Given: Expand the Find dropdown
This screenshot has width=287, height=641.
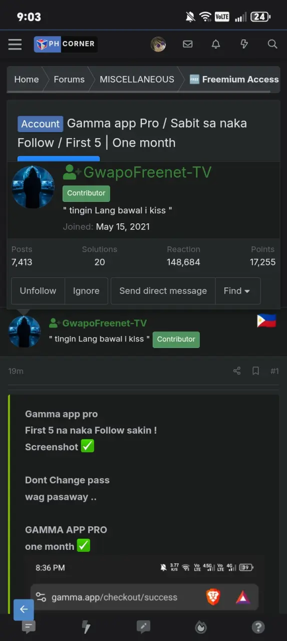Looking at the screenshot, I should 238,291.
